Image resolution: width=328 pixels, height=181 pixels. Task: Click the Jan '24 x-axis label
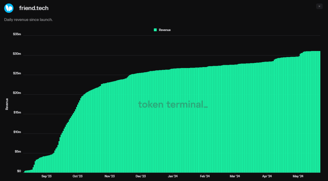tap(173, 176)
